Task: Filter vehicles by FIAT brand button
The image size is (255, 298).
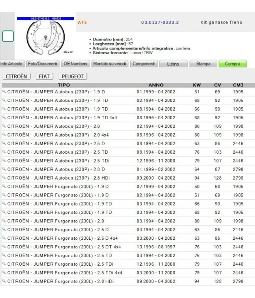Action: click(x=44, y=76)
